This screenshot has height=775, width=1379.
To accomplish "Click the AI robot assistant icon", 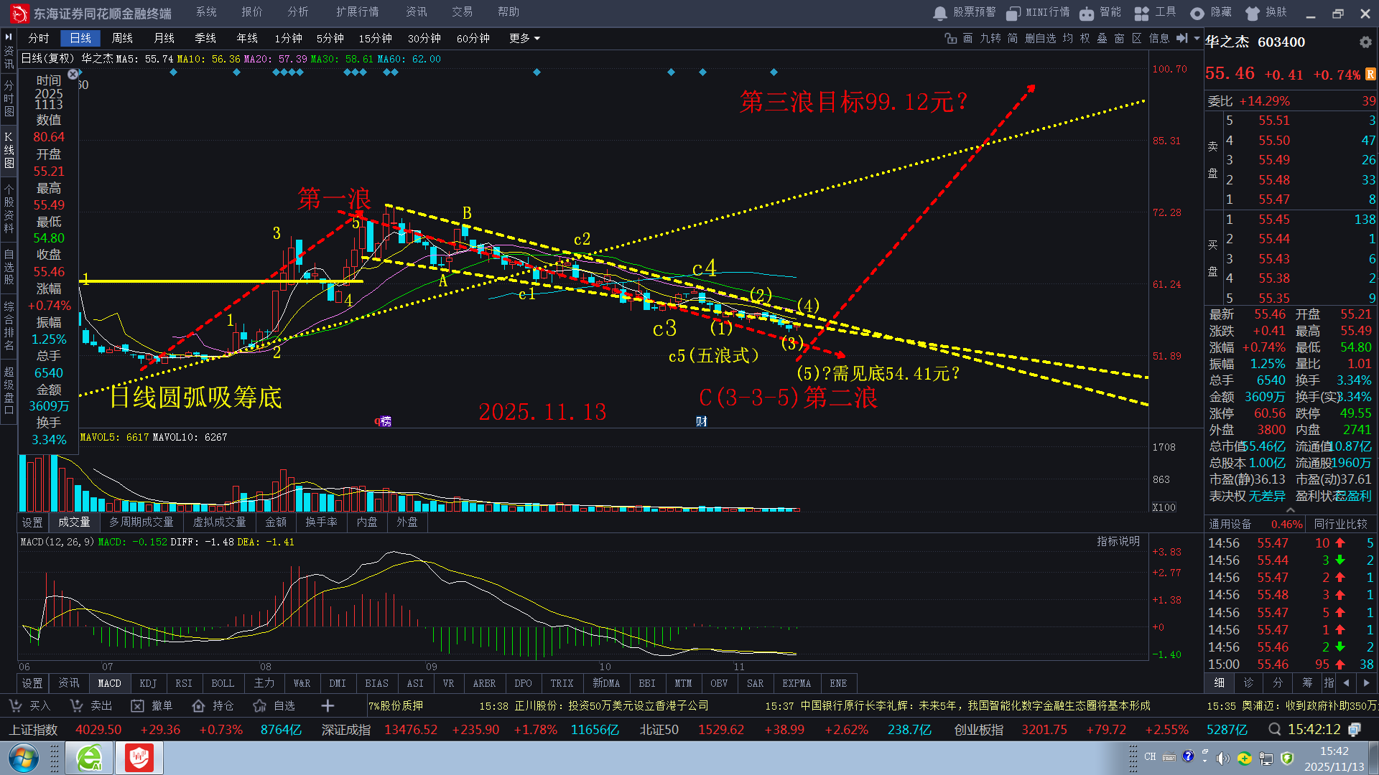I will [1087, 13].
